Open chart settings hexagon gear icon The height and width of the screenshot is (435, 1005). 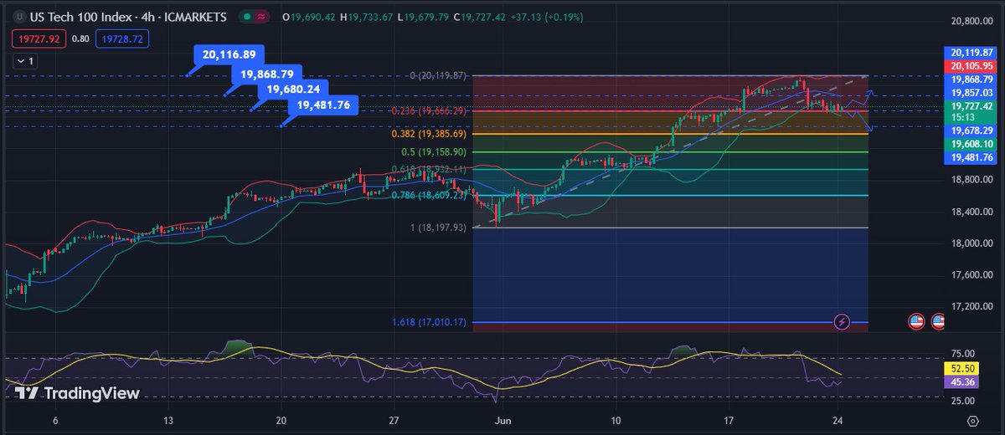point(972,421)
